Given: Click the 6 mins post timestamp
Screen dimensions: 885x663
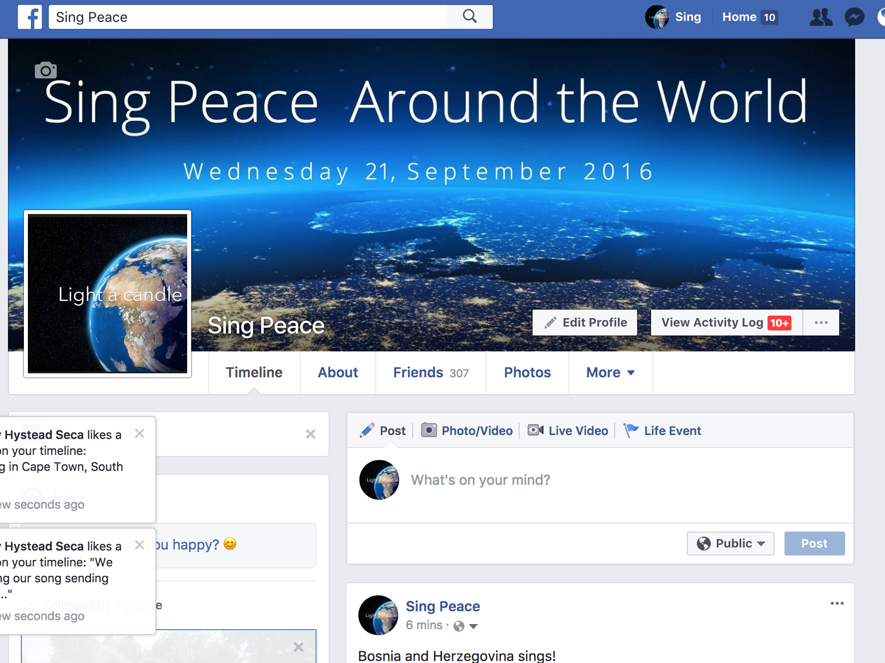Looking at the screenshot, I should pos(424,625).
